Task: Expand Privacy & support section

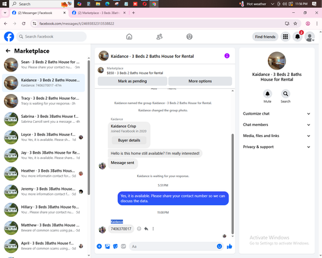Action: pos(277,147)
